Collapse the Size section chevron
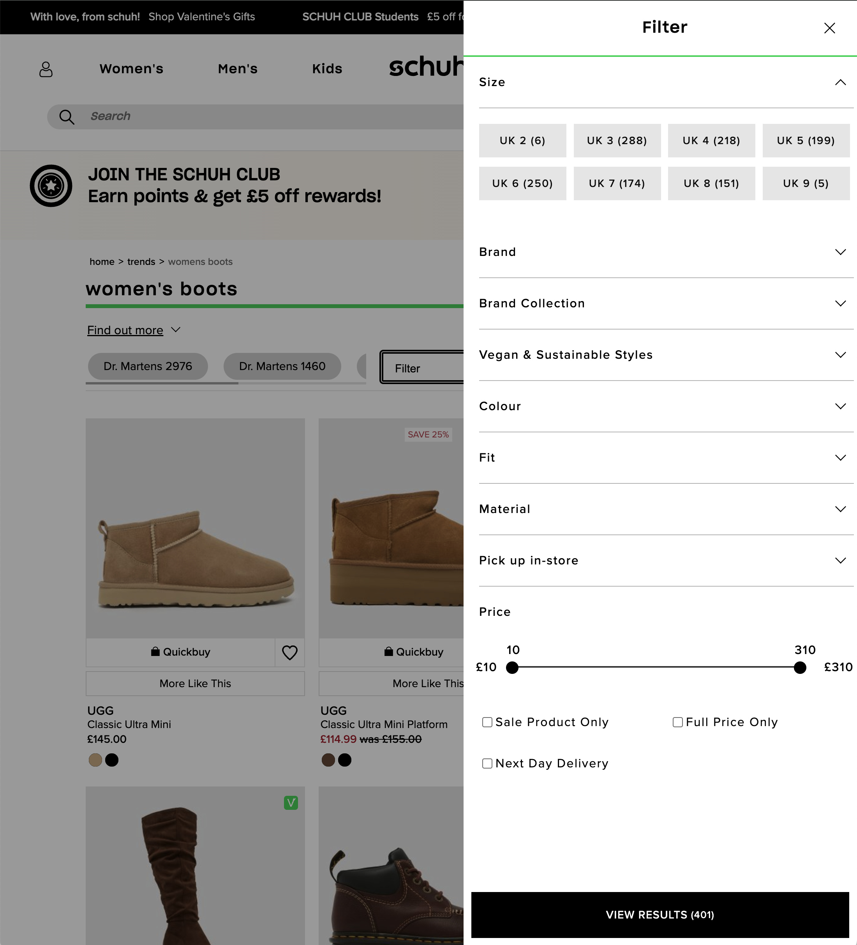 [840, 83]
